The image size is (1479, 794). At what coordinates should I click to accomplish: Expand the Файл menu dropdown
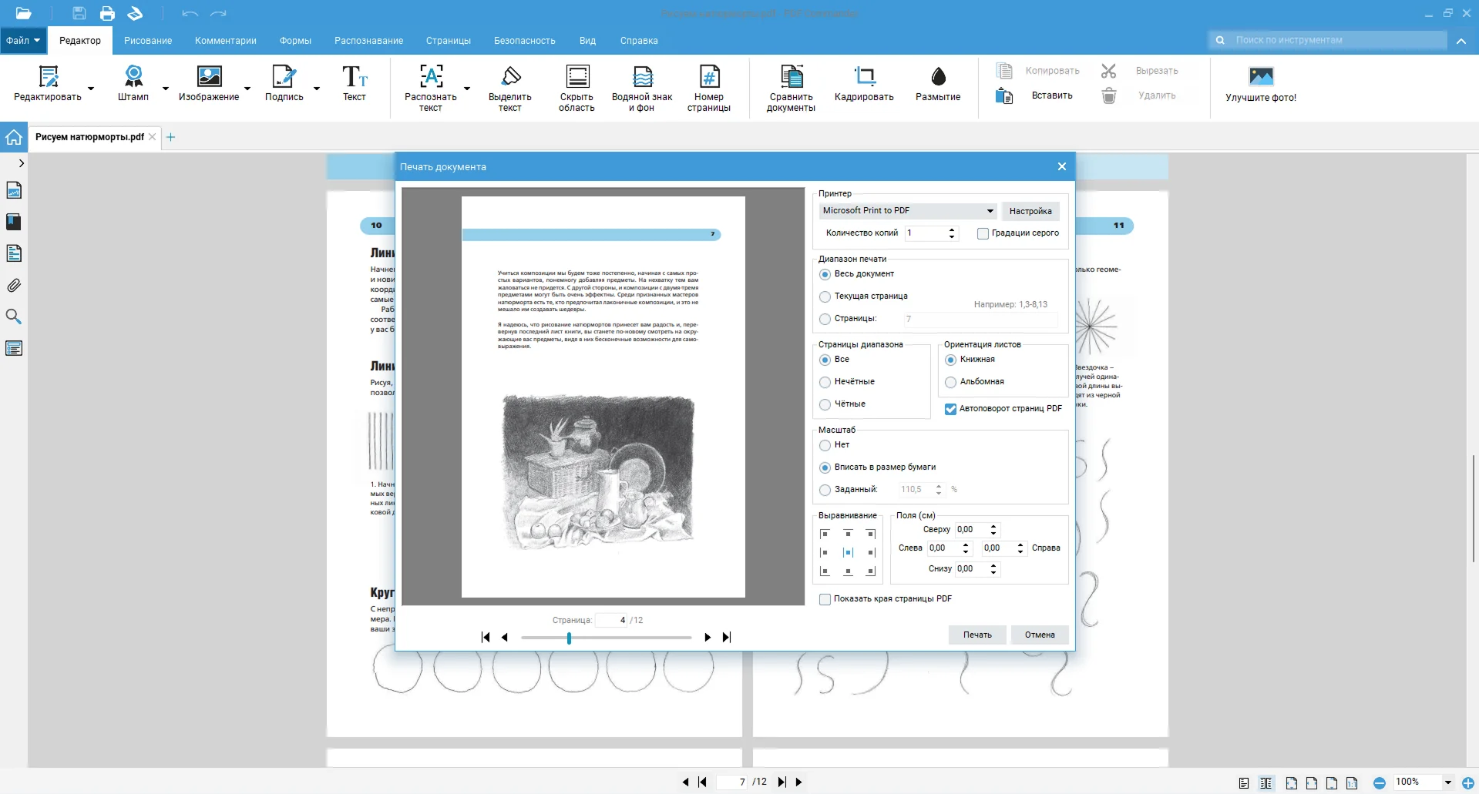23,41
